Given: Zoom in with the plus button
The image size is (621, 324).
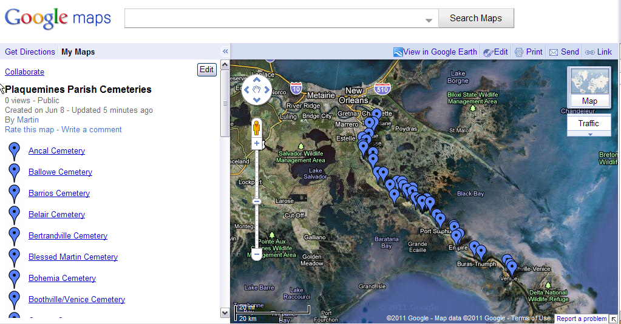Looking at the screenshot, I should point(257,143).
